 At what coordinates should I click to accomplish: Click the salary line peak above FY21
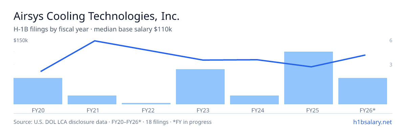click(x=95, y=41)
